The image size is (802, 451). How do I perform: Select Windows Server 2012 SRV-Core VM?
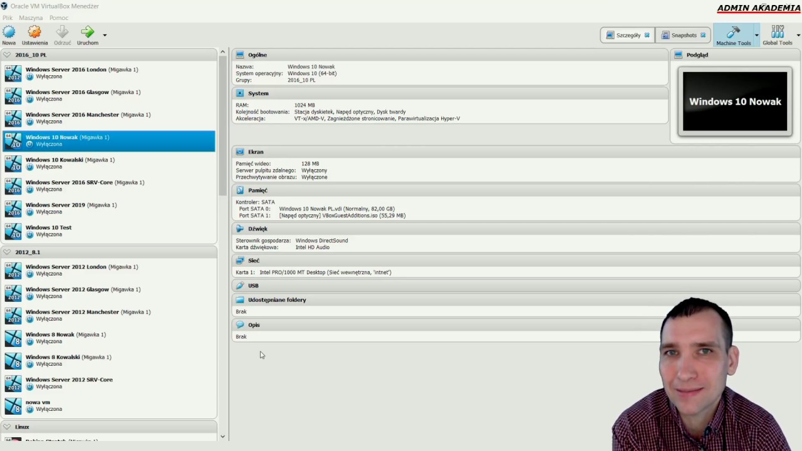pos(109,383)
